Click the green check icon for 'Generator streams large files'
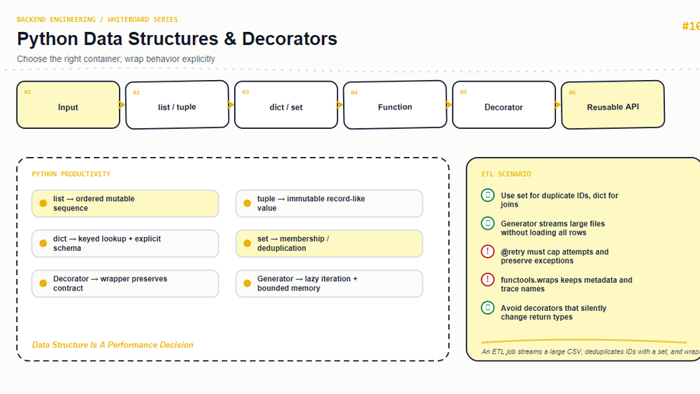Screen dimensions: 700x394 (x=487, y=223)
